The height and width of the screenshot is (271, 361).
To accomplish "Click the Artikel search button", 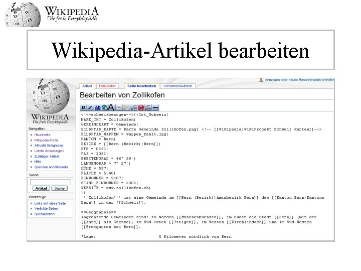I will tap(41, 188).
